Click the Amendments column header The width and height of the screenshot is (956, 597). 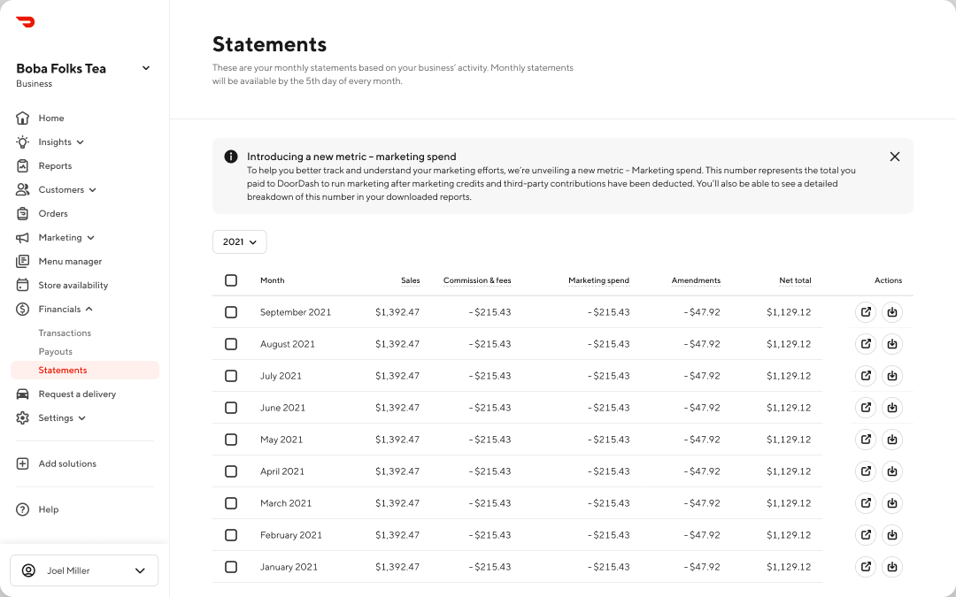[x=696, y=280]
